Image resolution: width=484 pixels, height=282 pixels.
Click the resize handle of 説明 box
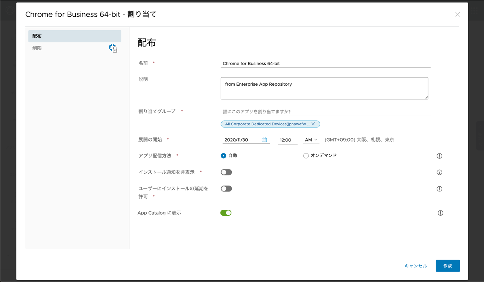[426, 97]
